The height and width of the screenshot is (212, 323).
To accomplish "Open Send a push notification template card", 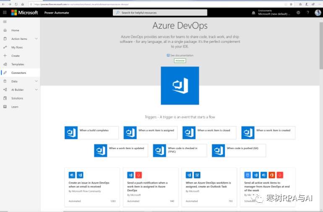I will [x=151, y=187].
